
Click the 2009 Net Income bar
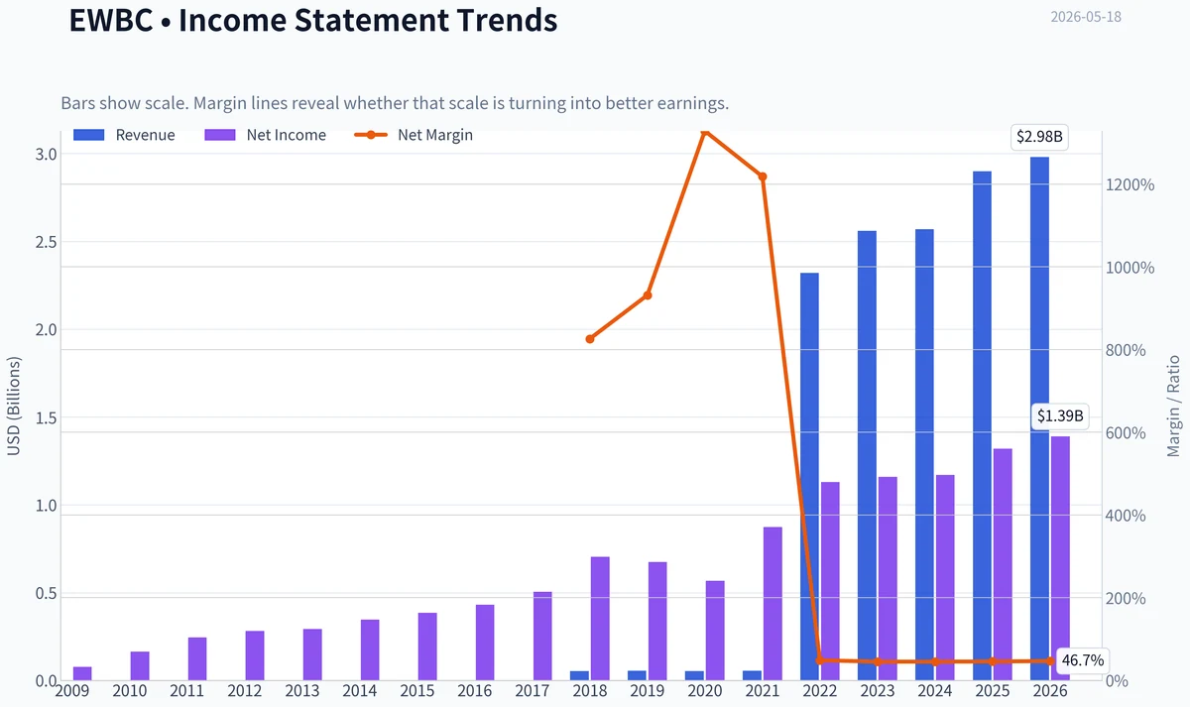point(82,674)
